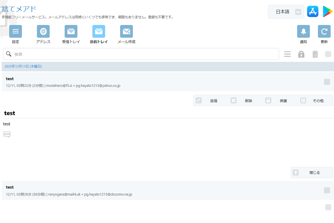Go to 受信トレイ inbox
This screenshot has height=223, width=334.
coord(71,31)
